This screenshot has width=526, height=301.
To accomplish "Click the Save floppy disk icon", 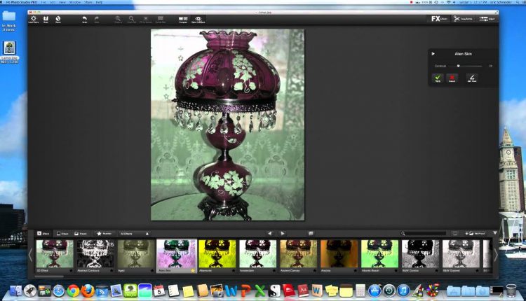I will tap(46, 20).
